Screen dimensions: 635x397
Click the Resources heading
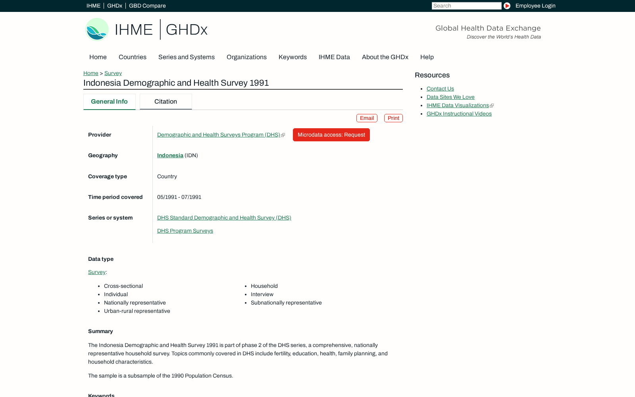click(432, 75)
